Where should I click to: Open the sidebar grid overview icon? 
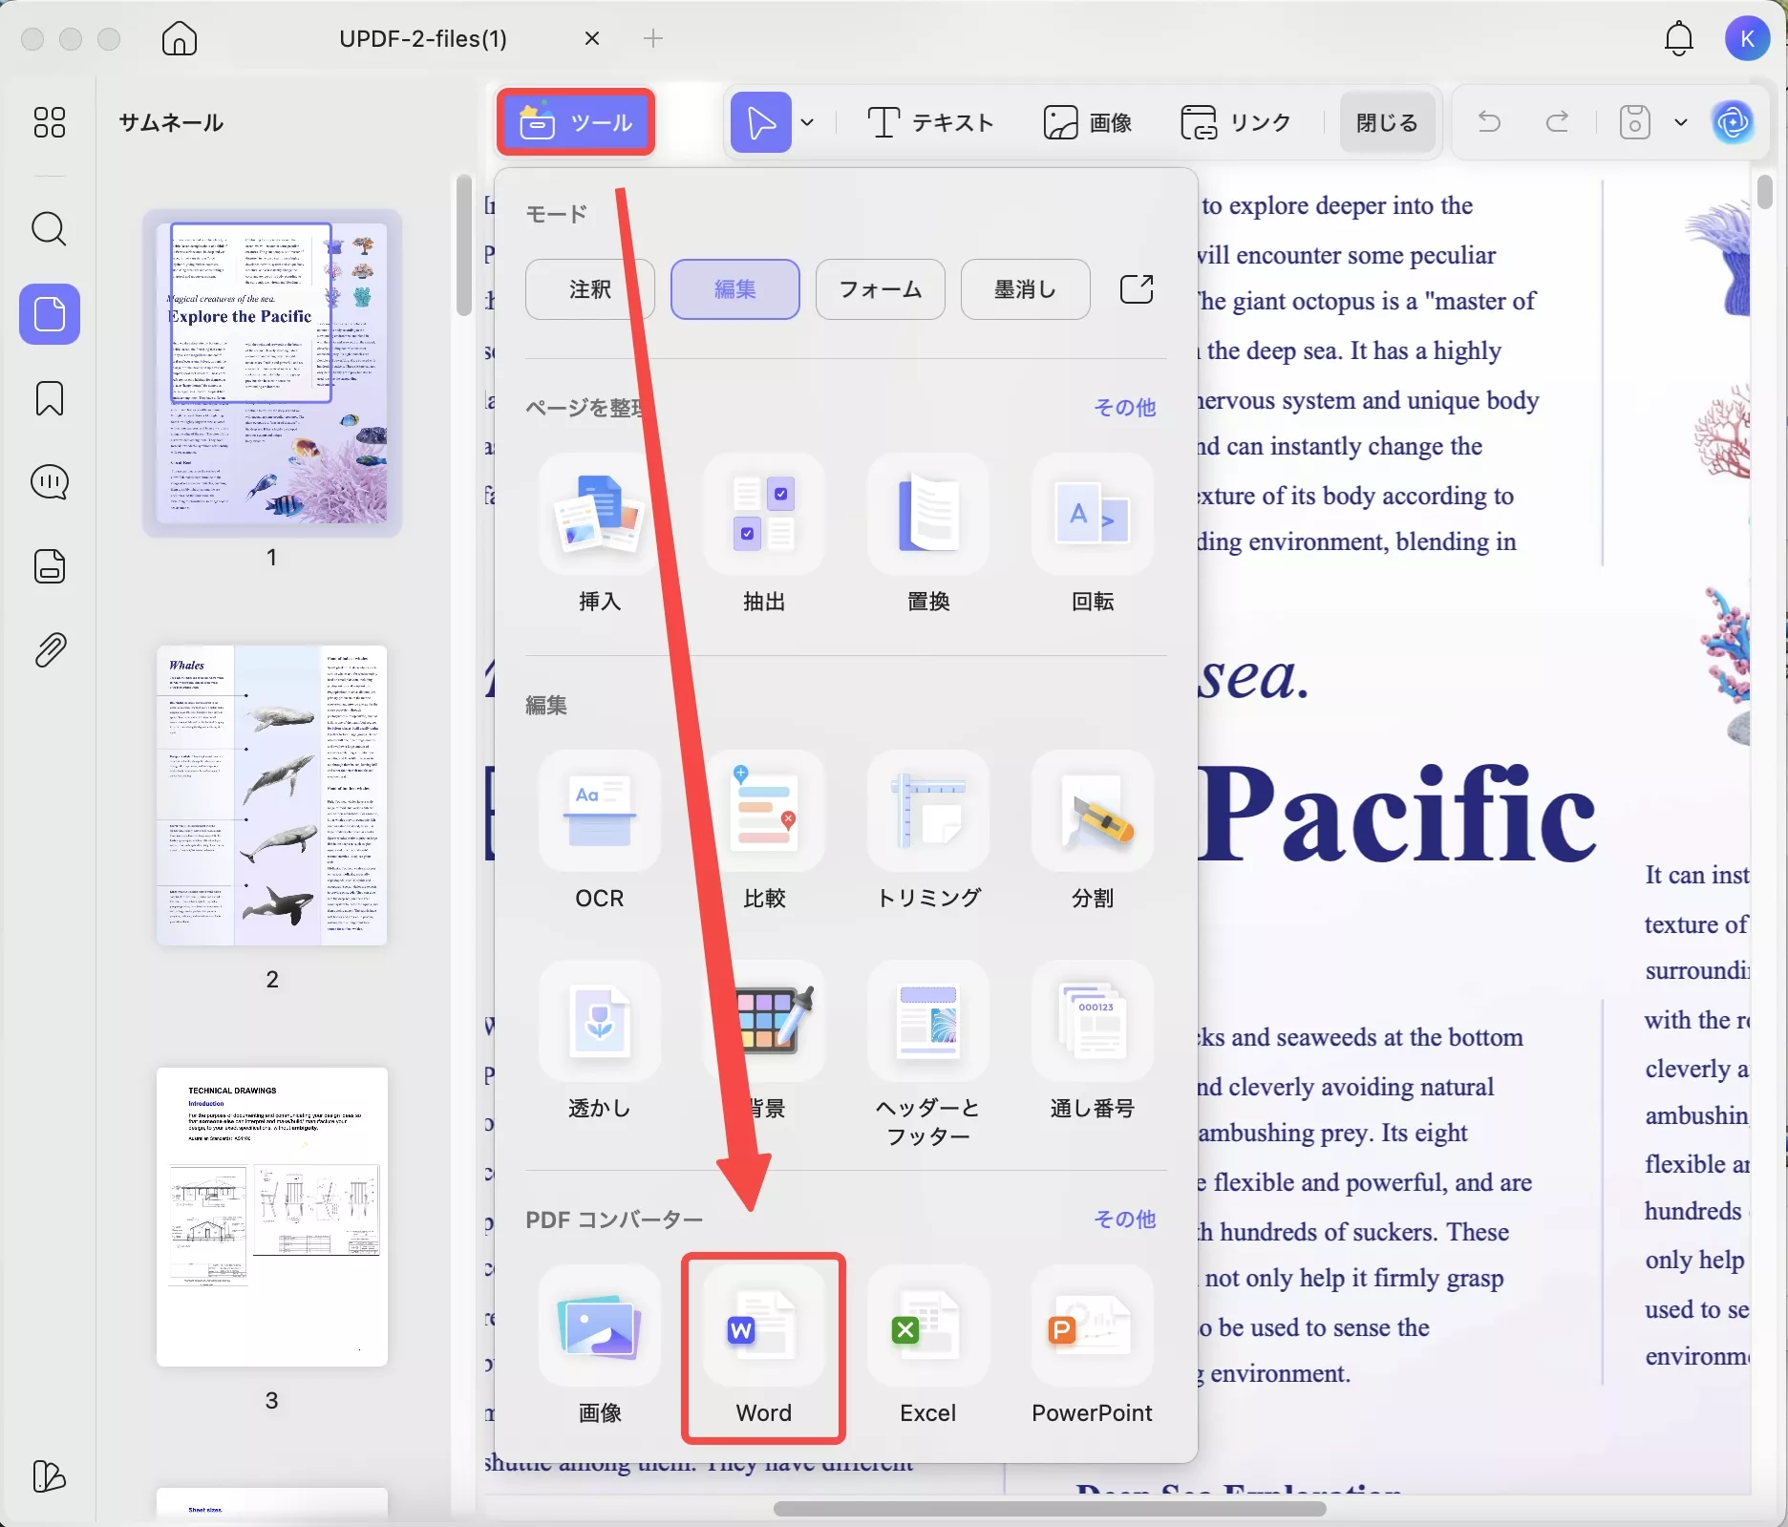click(50, 122)
